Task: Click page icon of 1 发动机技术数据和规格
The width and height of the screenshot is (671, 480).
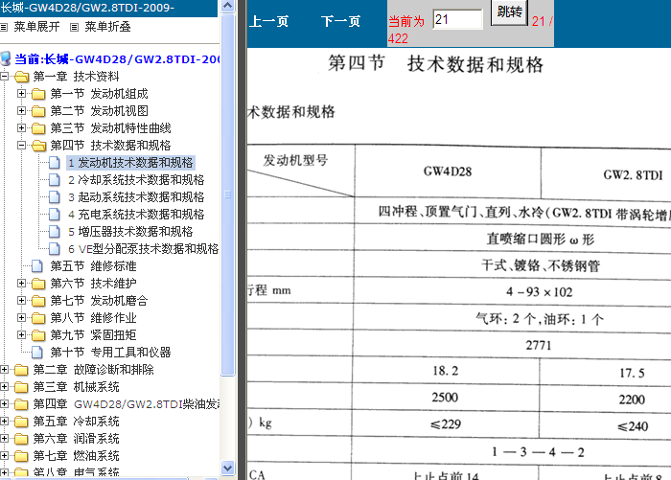Action: click(55, 163)
